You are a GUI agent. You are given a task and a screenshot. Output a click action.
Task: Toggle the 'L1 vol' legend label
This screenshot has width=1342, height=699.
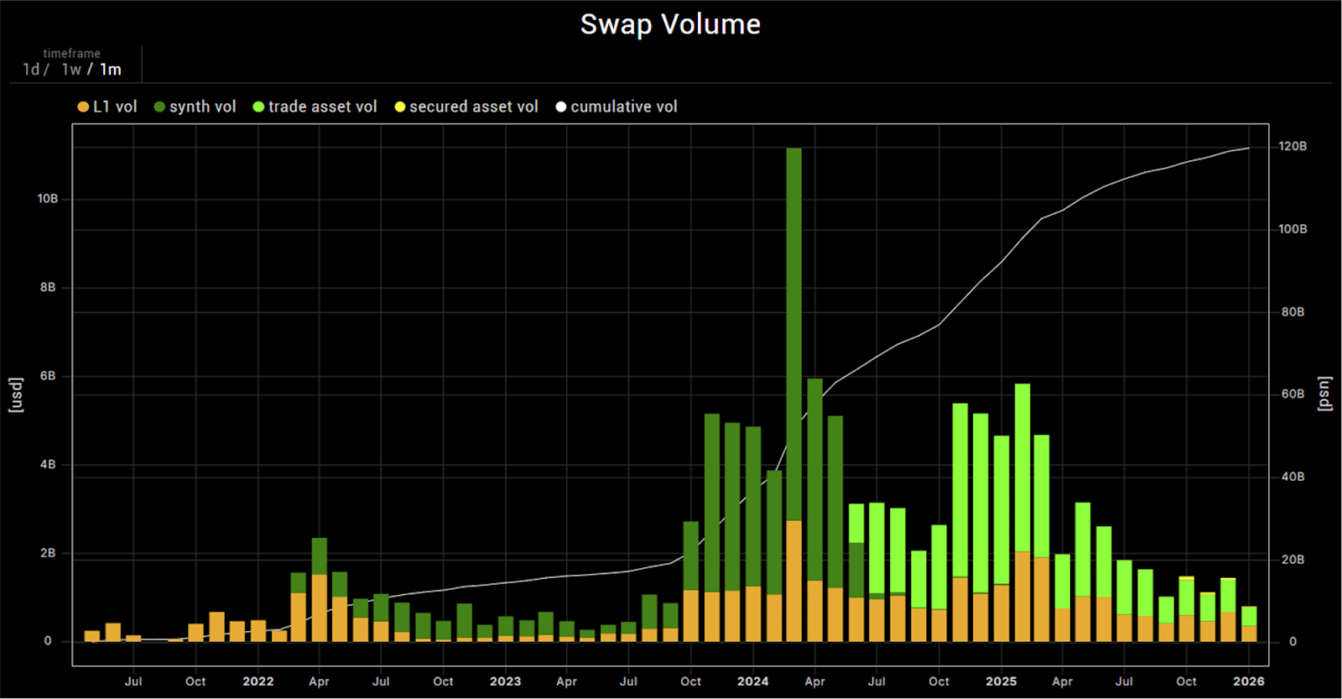click(x=115, y=107)
